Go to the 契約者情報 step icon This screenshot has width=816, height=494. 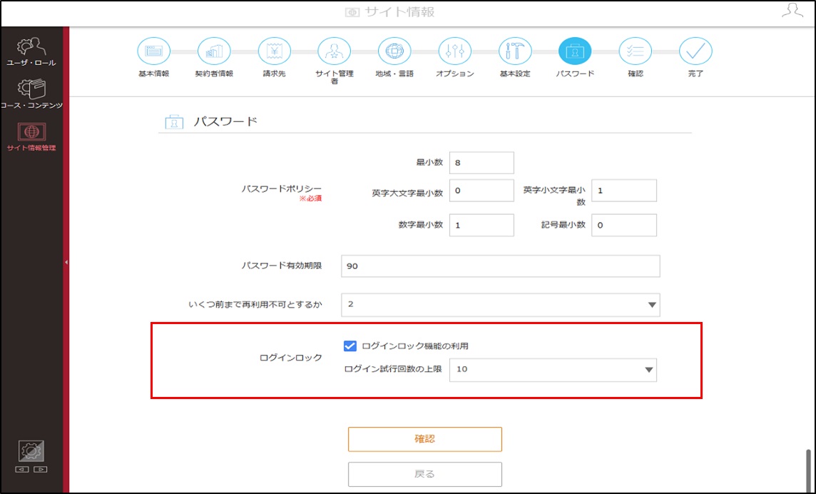[x=214, y=51]
